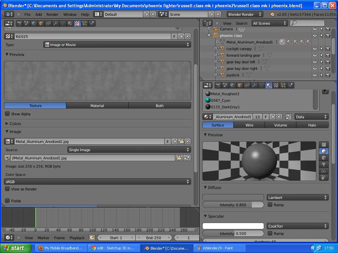Viewport: 338px width, 253px height.
Task: Switch material display to Wire
Action: coord(249,125)
